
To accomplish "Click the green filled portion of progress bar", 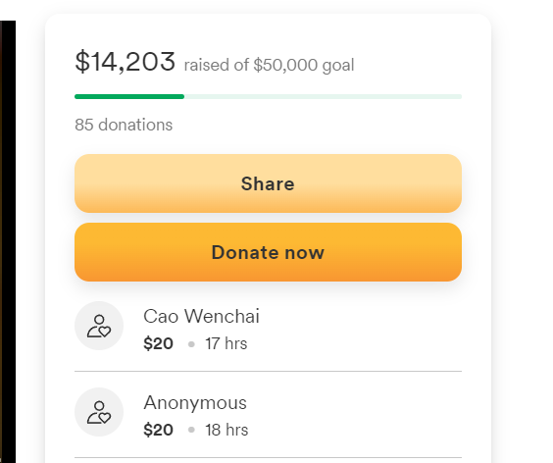I will tap(129, 96).
